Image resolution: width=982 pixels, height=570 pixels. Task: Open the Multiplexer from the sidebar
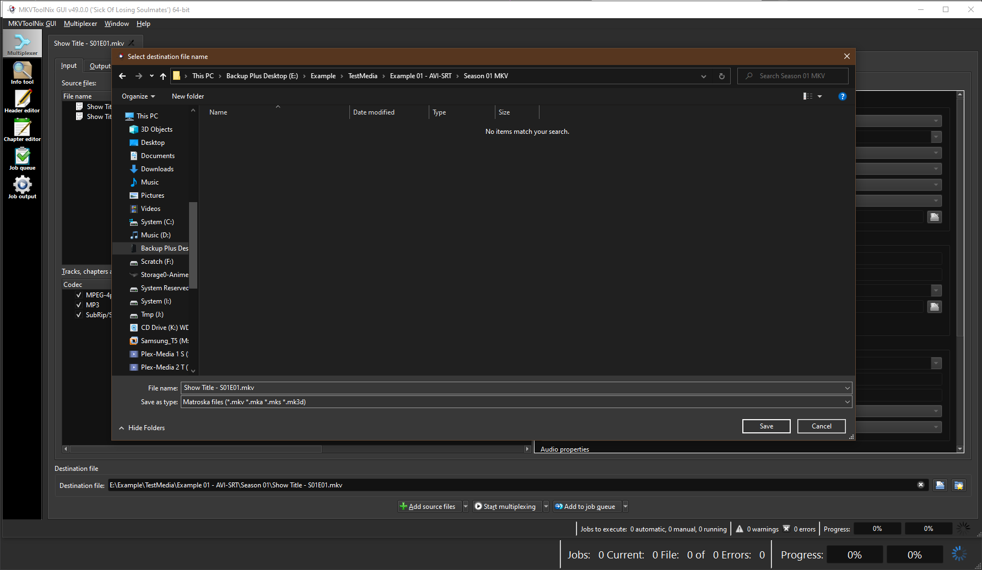[x=22, y=43]
